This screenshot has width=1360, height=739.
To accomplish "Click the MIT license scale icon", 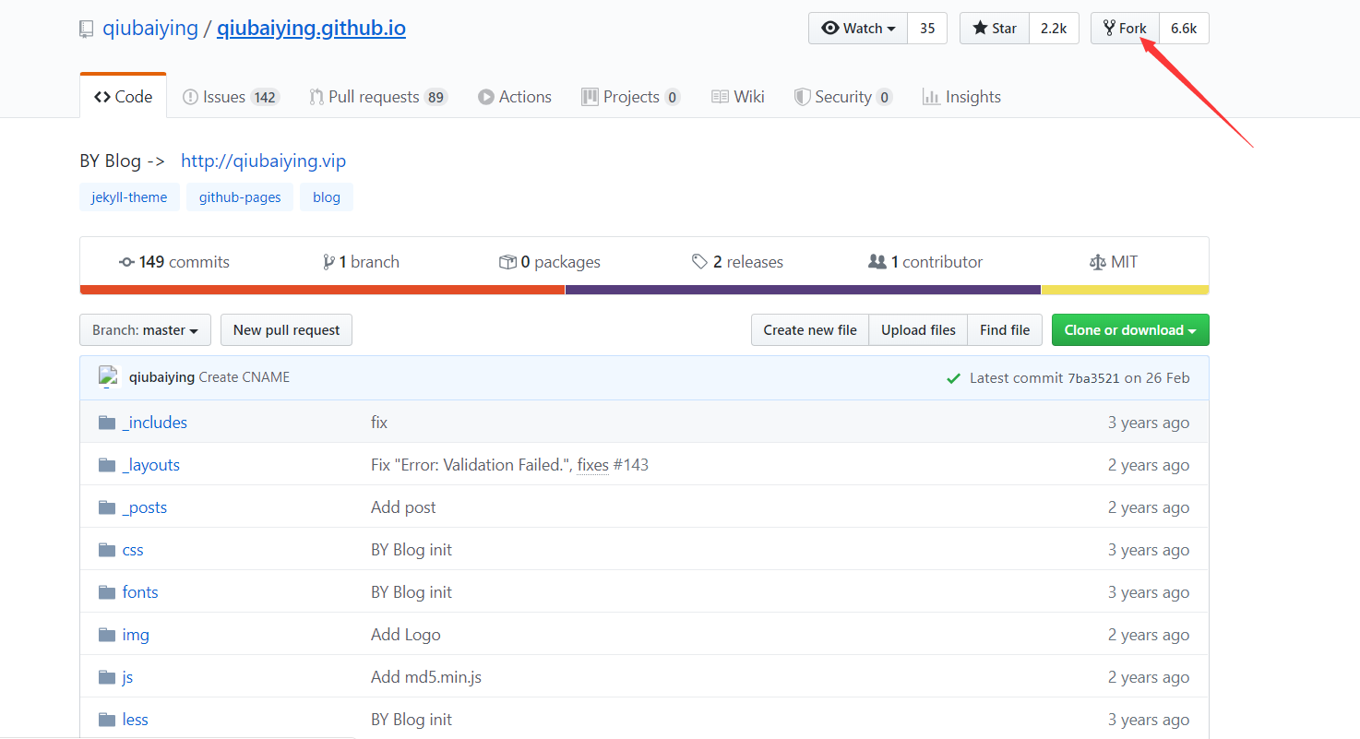I will tap(1097, 262).
